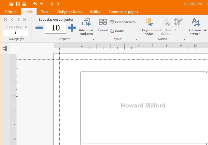This screenshot has height=145, width=208.
Task: Switch to the Texto tab
Action: 45,12
